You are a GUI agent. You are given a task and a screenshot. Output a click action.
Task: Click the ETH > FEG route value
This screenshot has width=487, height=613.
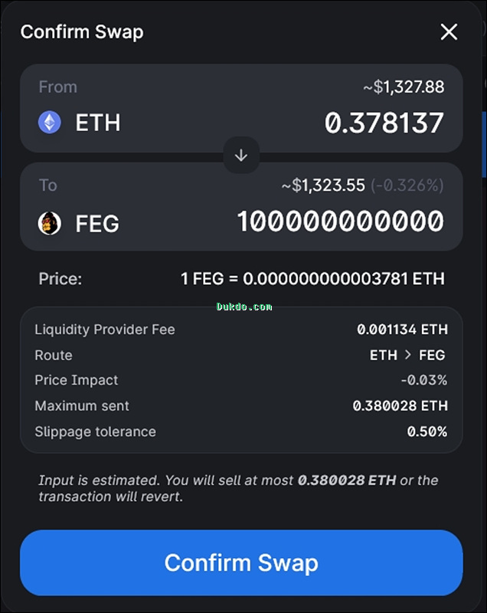407,355
